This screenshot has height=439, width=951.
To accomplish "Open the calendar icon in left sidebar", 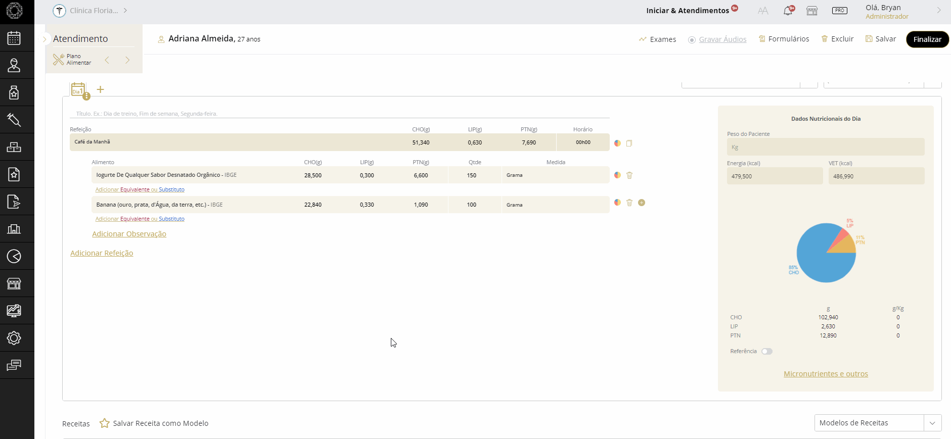I will 14,38.
